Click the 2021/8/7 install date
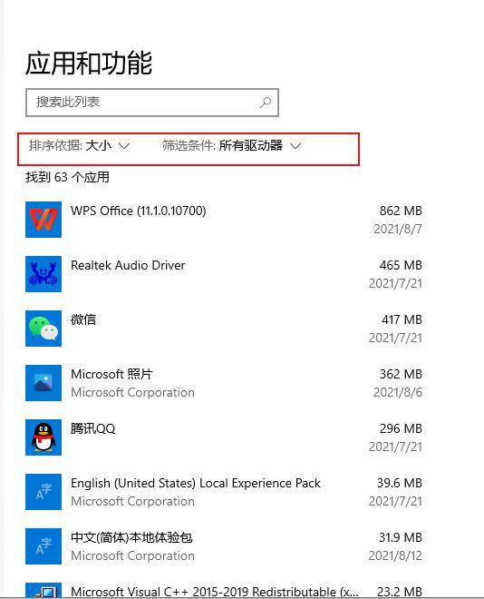This screenshot has height=599, width=484. (398, 229)
